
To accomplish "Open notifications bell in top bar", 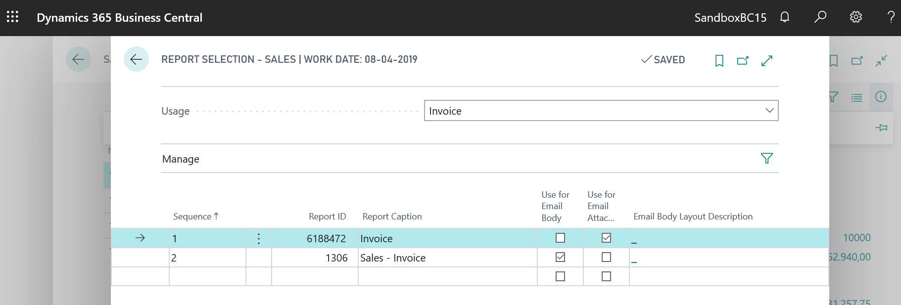I will point(785,17).
